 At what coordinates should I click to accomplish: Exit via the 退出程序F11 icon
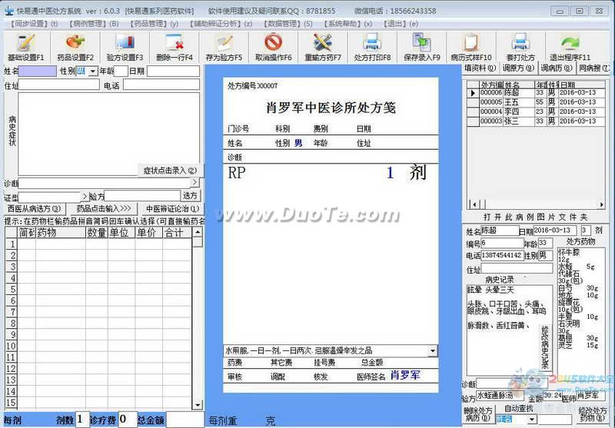(569, 46)
